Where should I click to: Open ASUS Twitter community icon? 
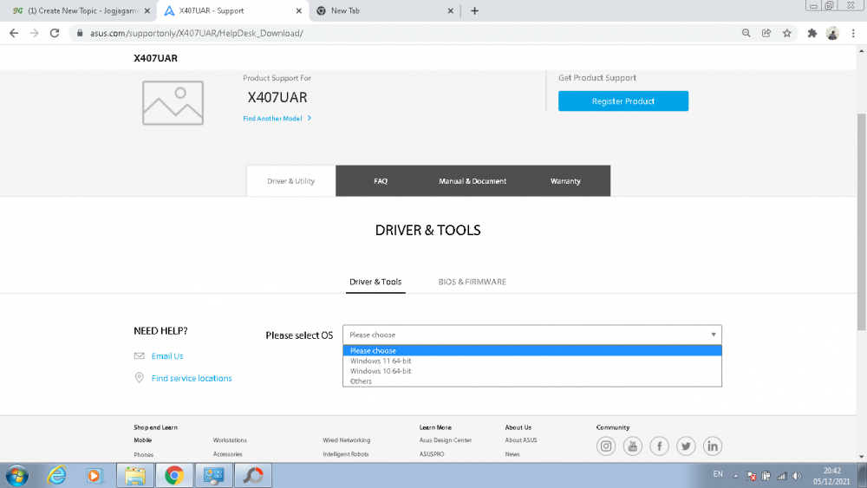[686, 446]
